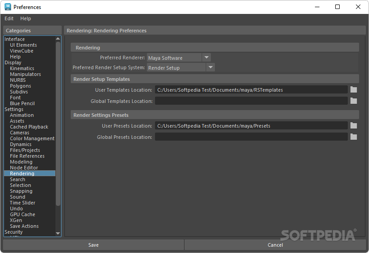Maximize the Preferences window
Screen dimensions: 369x253
(337, 7)
